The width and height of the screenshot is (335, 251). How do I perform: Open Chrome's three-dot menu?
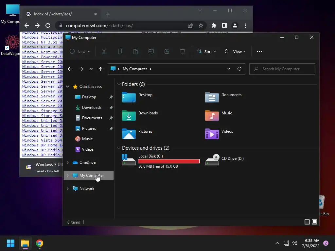click(245, 25)
